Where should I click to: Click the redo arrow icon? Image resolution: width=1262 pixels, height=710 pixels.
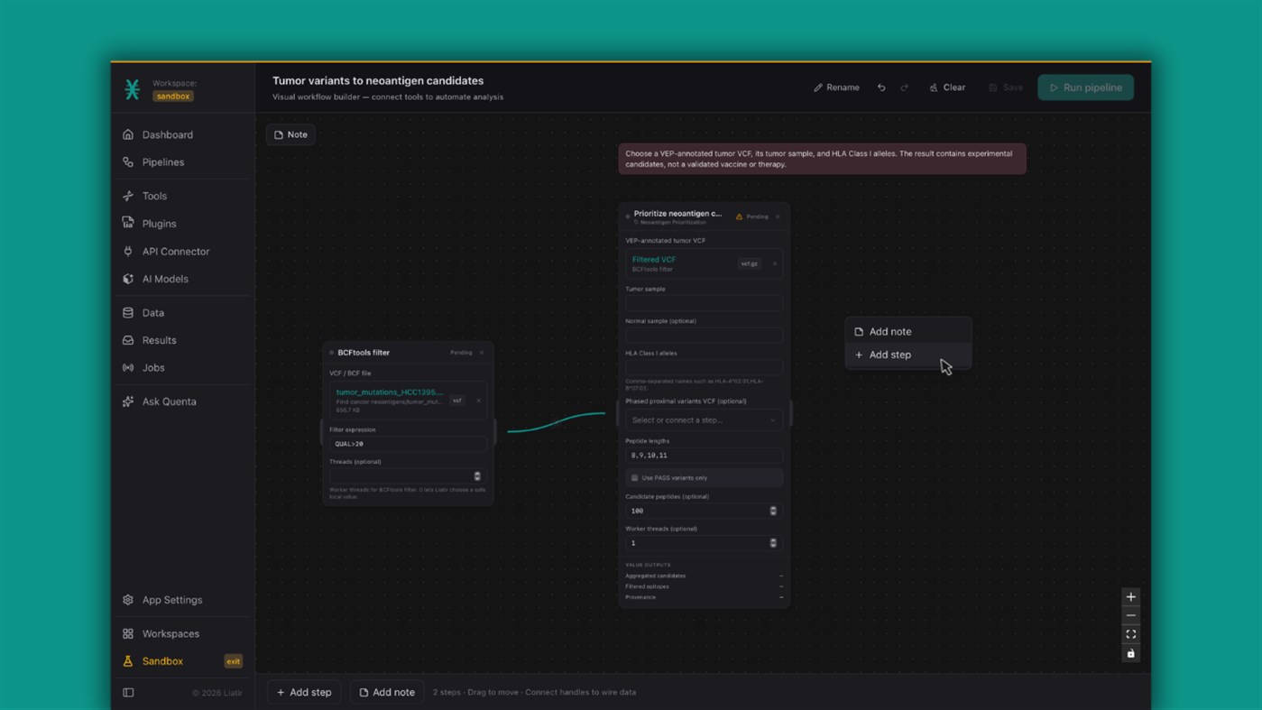[904, 88]
